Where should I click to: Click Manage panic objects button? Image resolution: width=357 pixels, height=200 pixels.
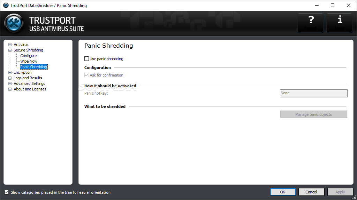[x=313, y=114]
